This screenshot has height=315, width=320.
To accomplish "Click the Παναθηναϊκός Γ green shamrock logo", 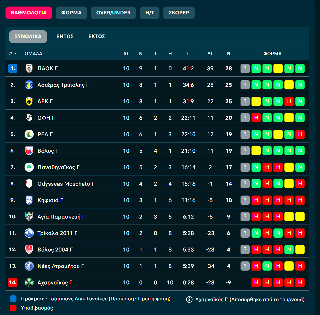I will point(29,167).
